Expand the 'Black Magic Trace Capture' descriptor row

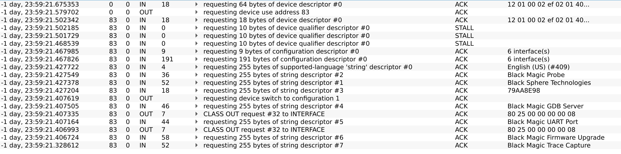197,145
